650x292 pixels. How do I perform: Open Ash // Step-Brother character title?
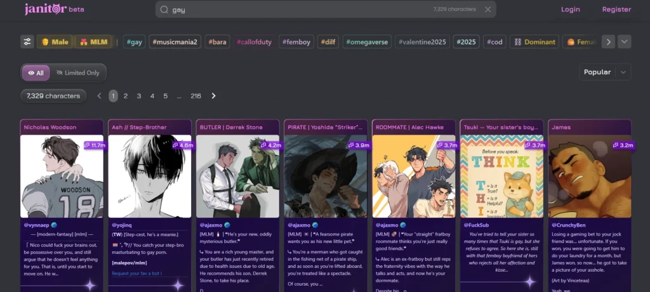pos(139,128)
